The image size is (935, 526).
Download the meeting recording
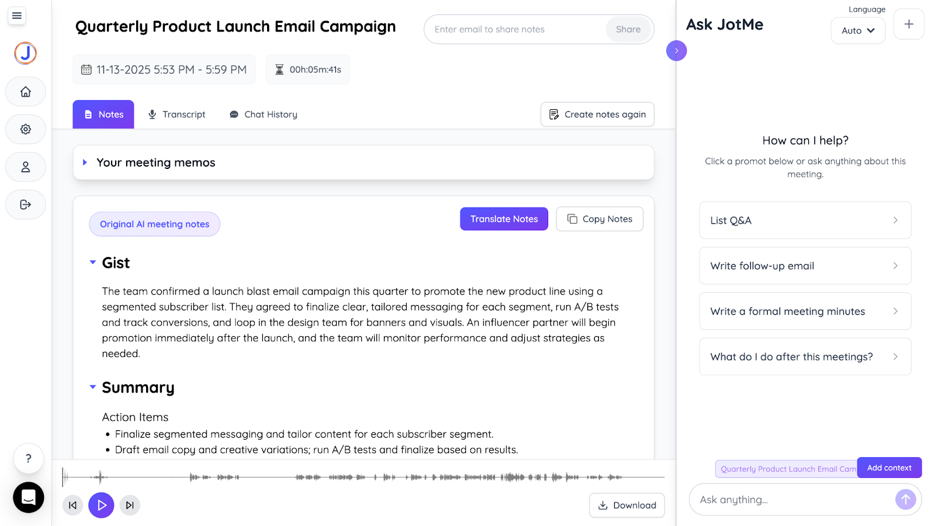pos(626,505)
